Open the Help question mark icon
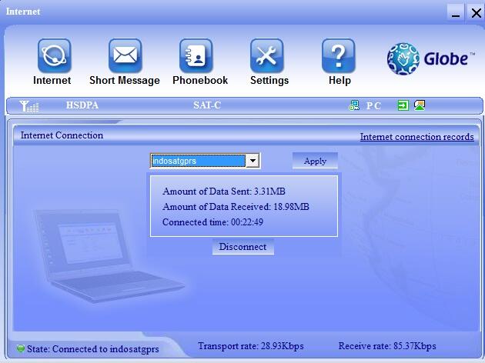 [x=338, y=56]
